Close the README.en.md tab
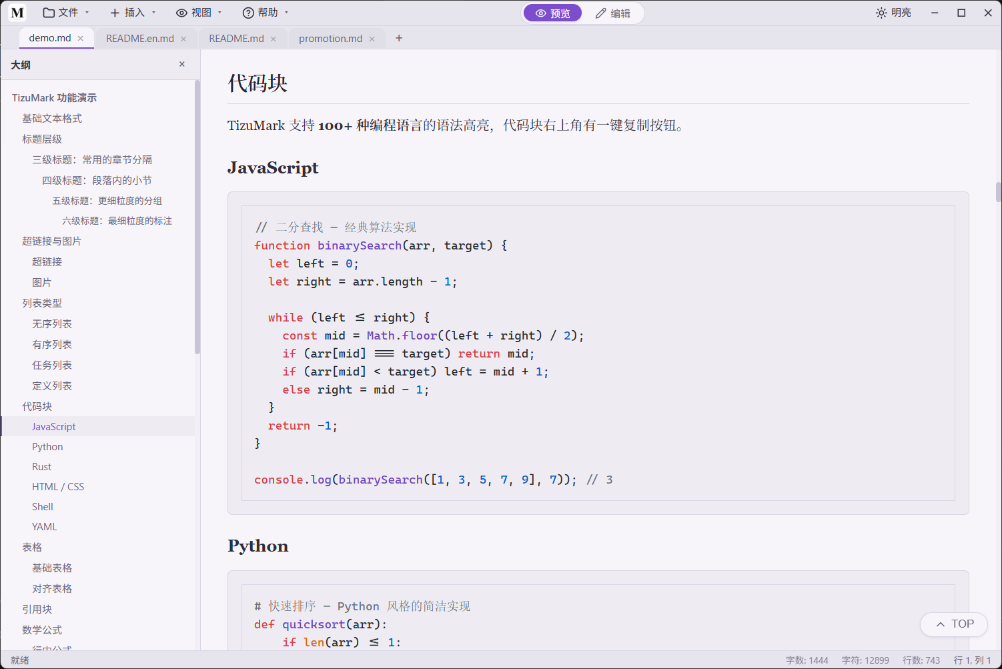Screen dimensions: 1002x669 point(183,39)
